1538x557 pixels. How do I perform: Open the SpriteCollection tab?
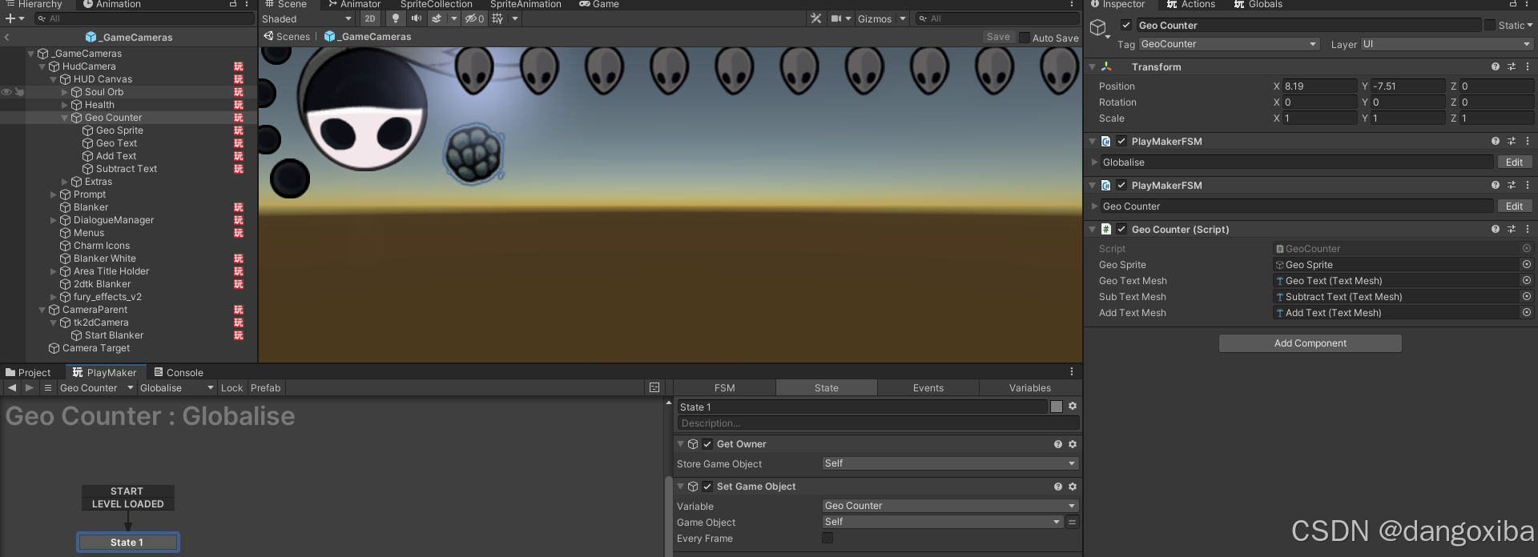tap(437, 4)
